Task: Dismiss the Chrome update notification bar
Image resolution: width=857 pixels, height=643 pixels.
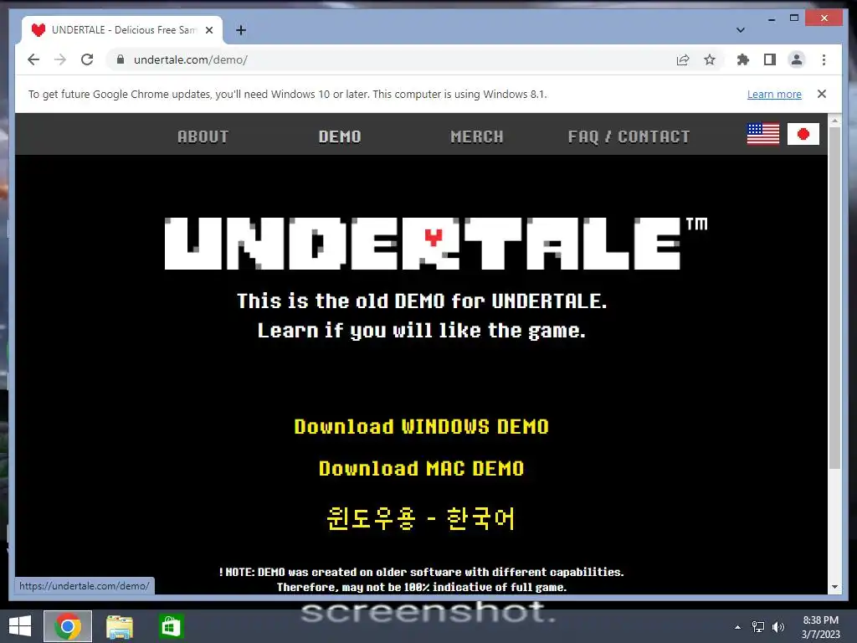Action: [821, 94]
